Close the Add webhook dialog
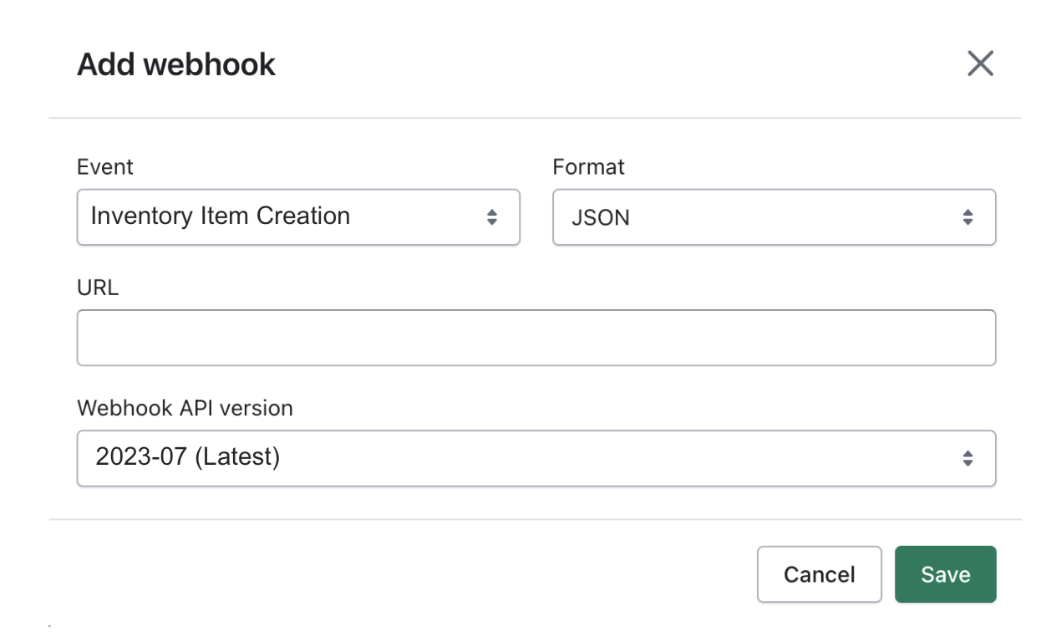Viewport: 1051px width, 637px height. point(980,64)
